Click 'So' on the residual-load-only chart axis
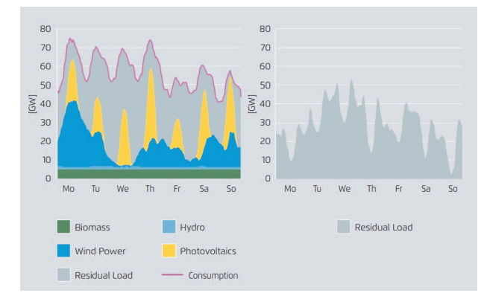This screenshot has height=293, width=481. pos(453,189)
